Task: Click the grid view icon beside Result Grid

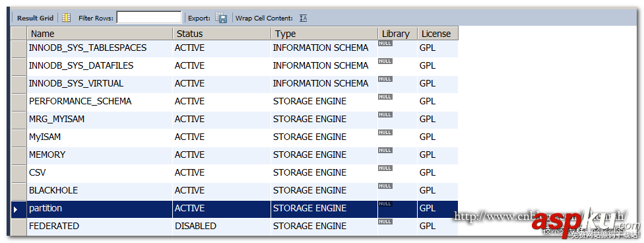Action: click(66, 18)
